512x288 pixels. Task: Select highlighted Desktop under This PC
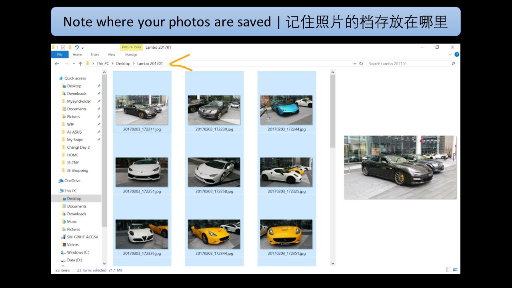[x=76, y=198]
